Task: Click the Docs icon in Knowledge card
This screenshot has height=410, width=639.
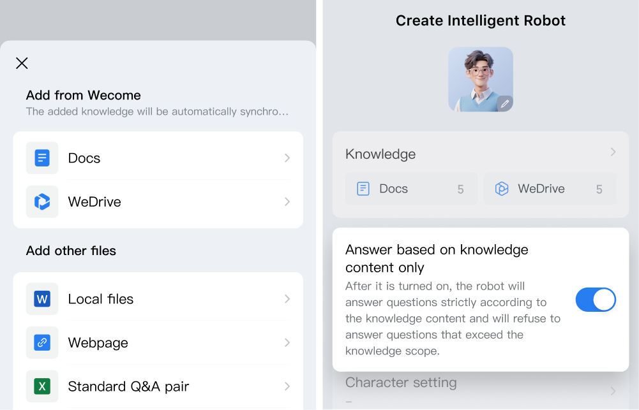Action: (363, 189)
